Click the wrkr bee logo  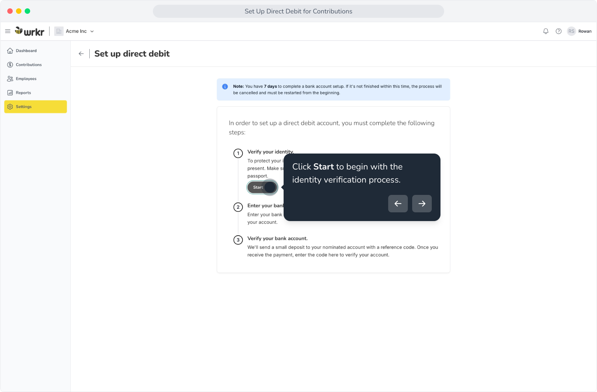pyautogui.click(x=30, y=31)
